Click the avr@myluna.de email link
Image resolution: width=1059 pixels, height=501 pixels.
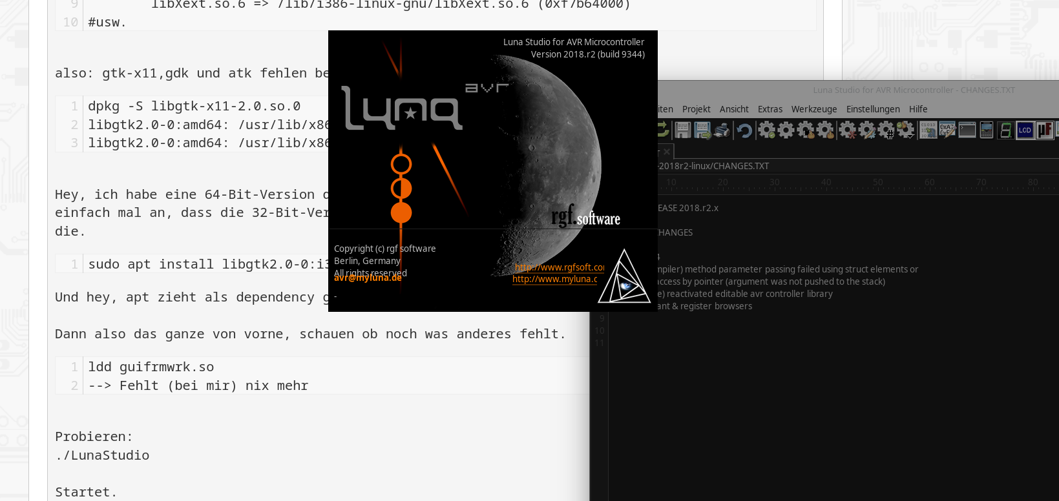368,278
